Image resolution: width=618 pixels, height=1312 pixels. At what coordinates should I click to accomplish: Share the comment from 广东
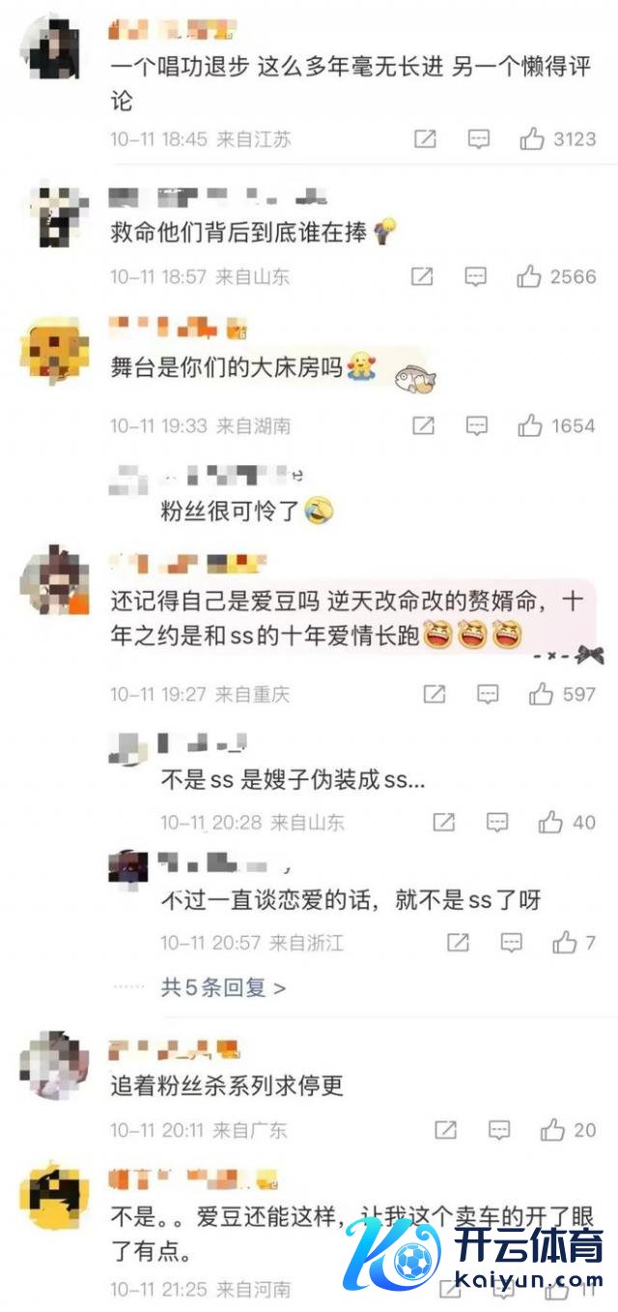[445, 1130]
